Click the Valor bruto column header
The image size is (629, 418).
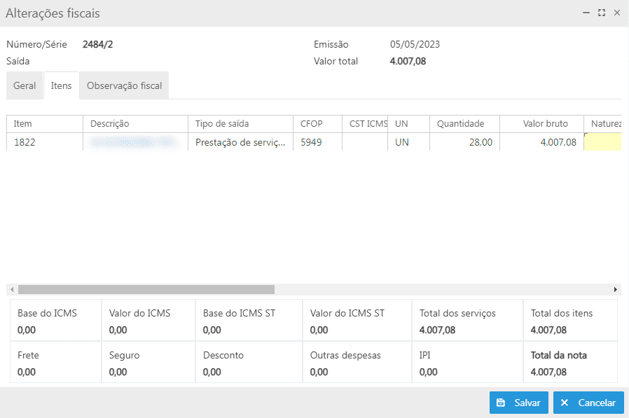coord(542,123)
